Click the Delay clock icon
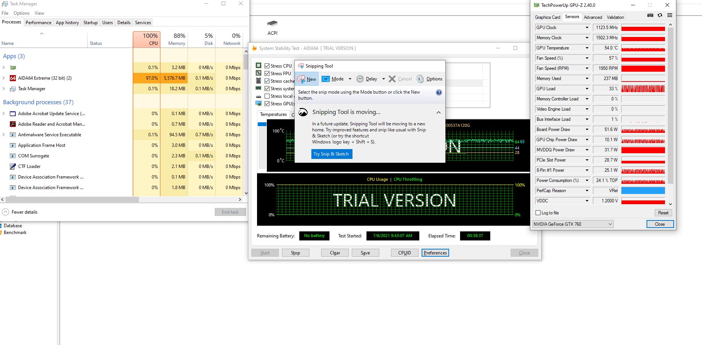 360,79
